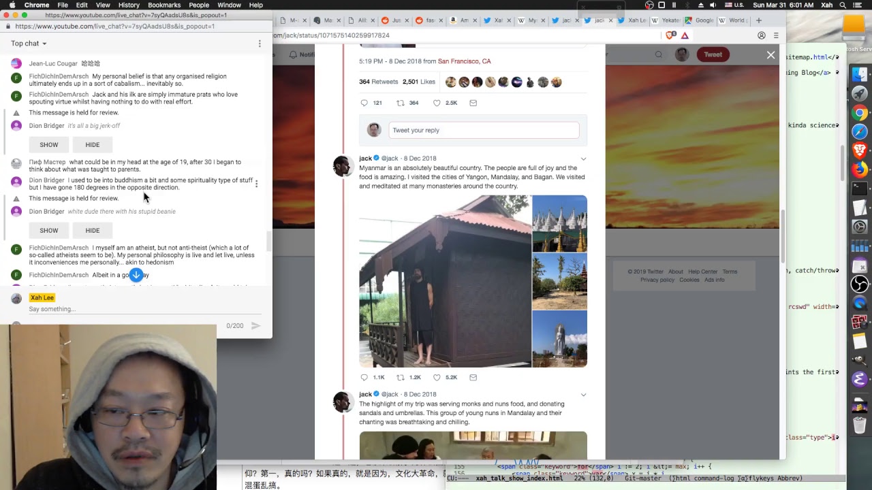Screen dimensions: 872x490
Task: Open the Google Chrome icon in Dock
Action: (860, 113)
